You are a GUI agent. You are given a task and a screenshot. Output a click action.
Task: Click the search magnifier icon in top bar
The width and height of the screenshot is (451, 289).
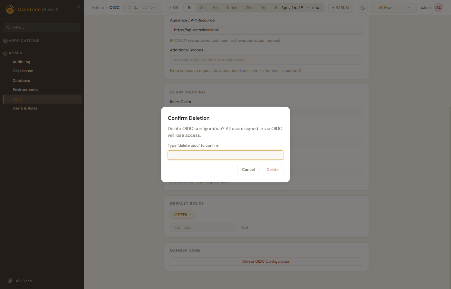(130, 8)
